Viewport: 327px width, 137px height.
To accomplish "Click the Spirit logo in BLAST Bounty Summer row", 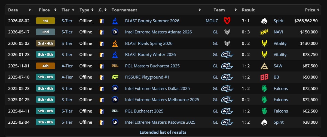I will [x=264, y=21].
